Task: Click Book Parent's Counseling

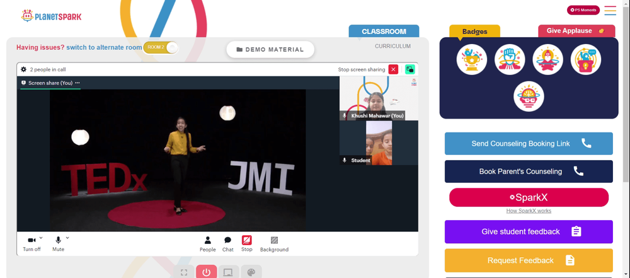Action: click(x=529, y=171)
